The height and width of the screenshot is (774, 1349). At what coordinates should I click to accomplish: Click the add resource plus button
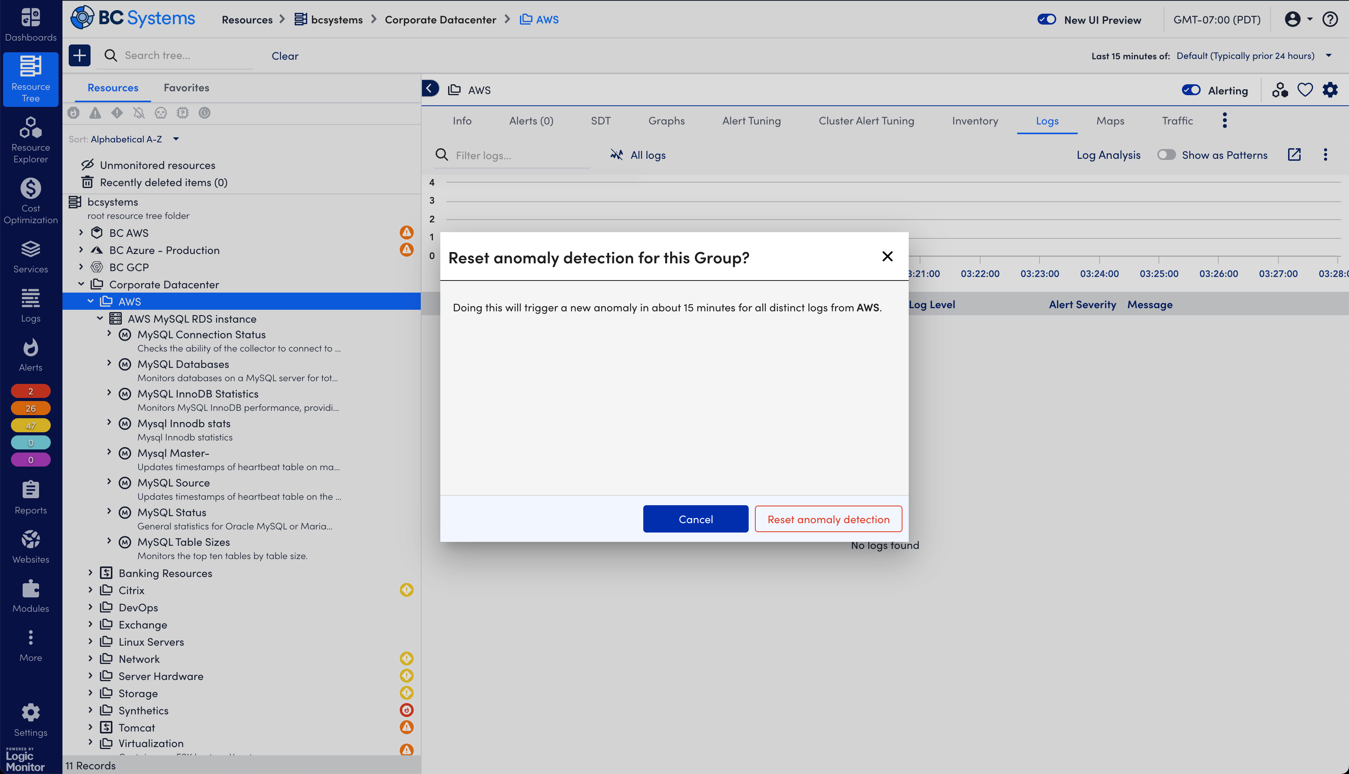pyautogui.click(x=79, y=55)
